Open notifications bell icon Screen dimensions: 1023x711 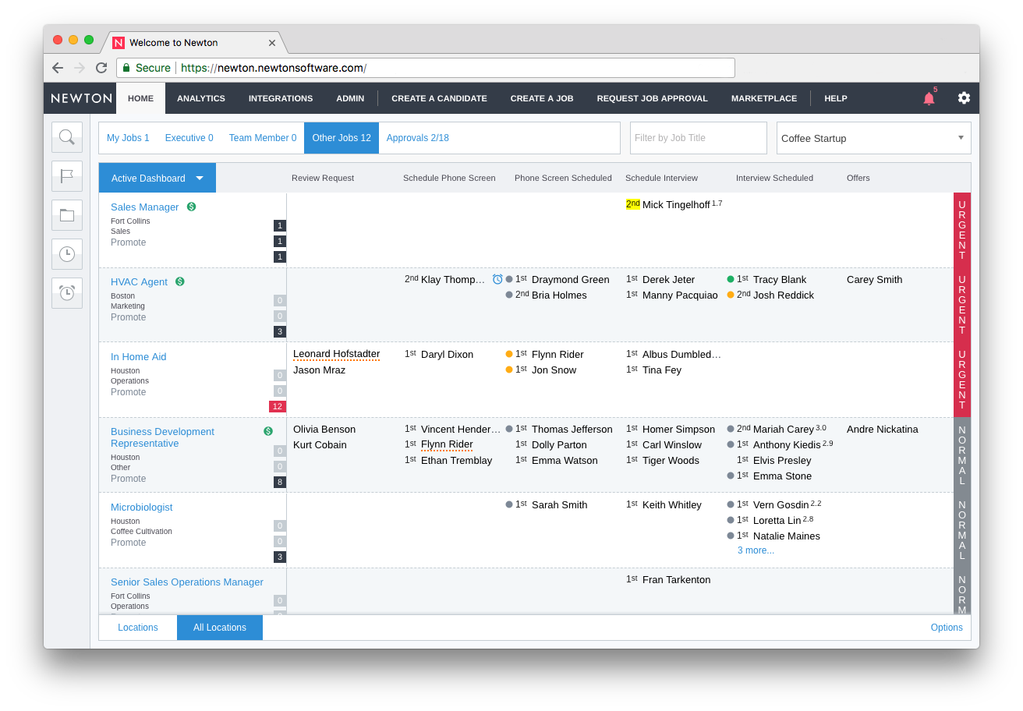pyautogui.click(x=929, y=98)
